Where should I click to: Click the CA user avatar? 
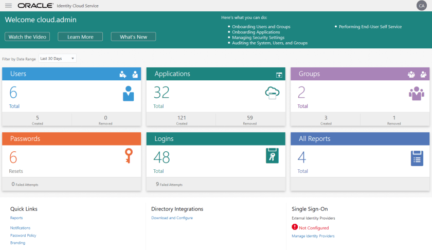click(421, 6)
